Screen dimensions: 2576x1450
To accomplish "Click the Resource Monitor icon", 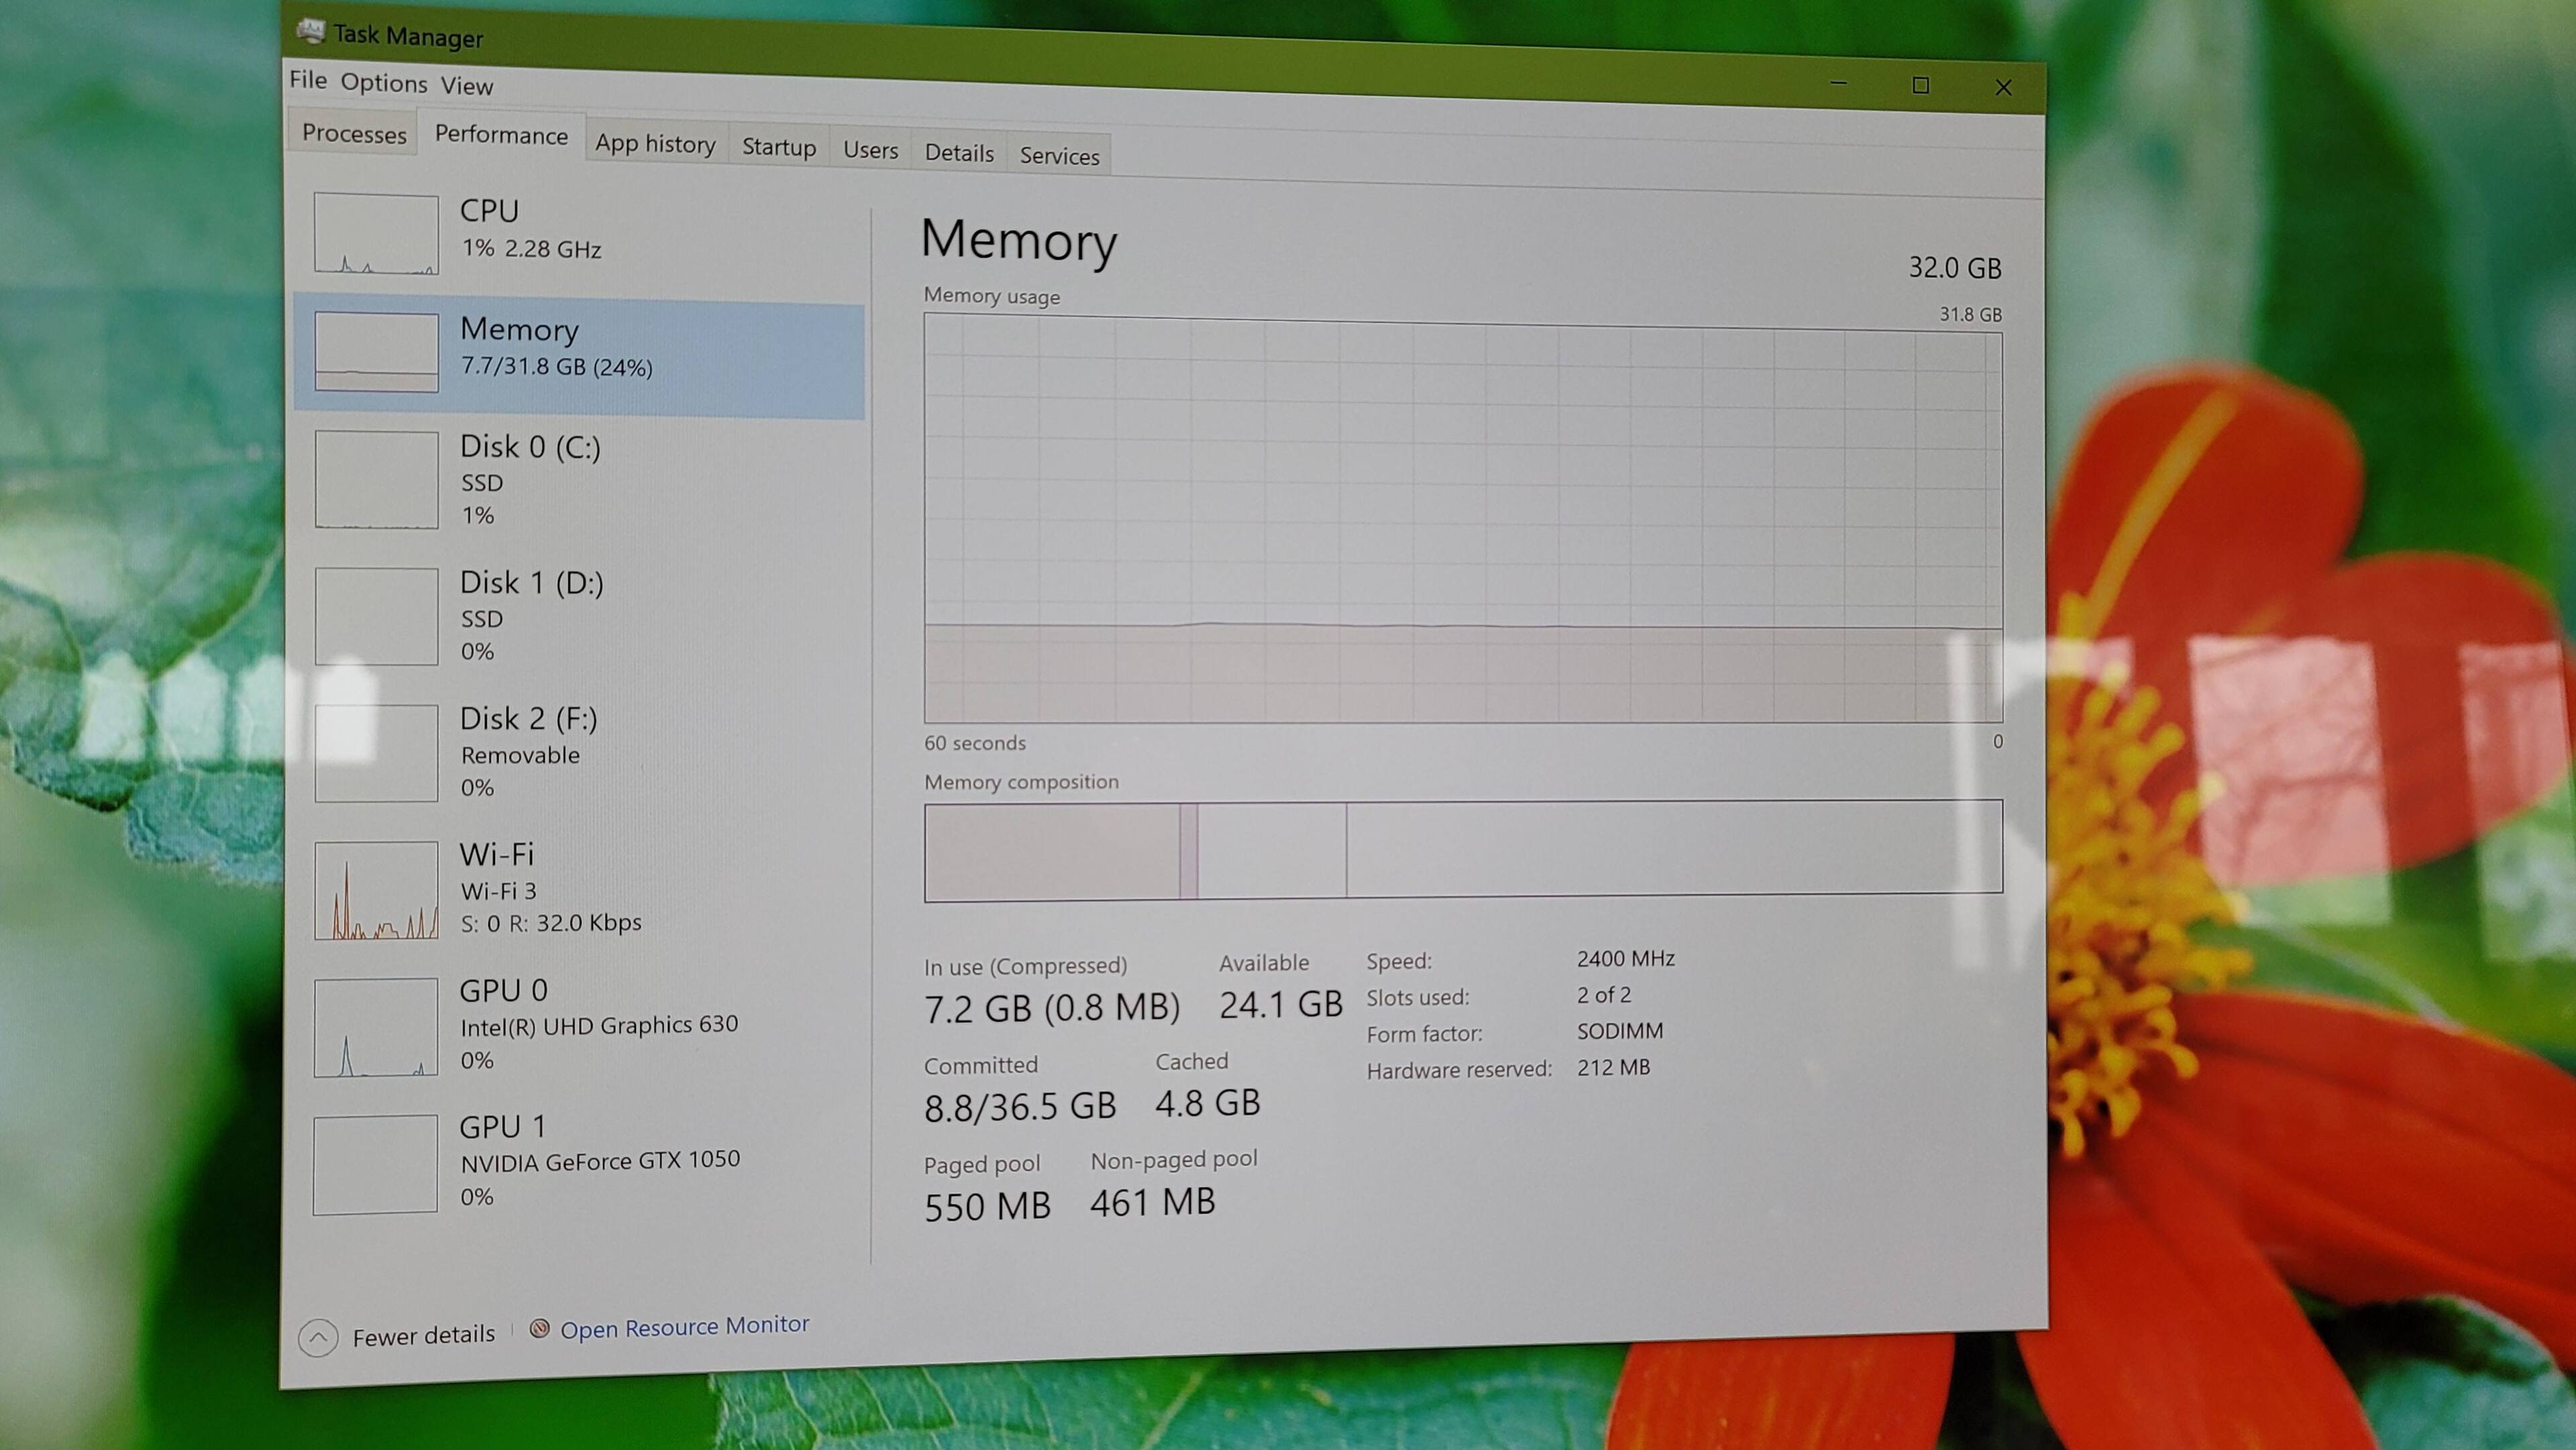I will pos(540,1328).
